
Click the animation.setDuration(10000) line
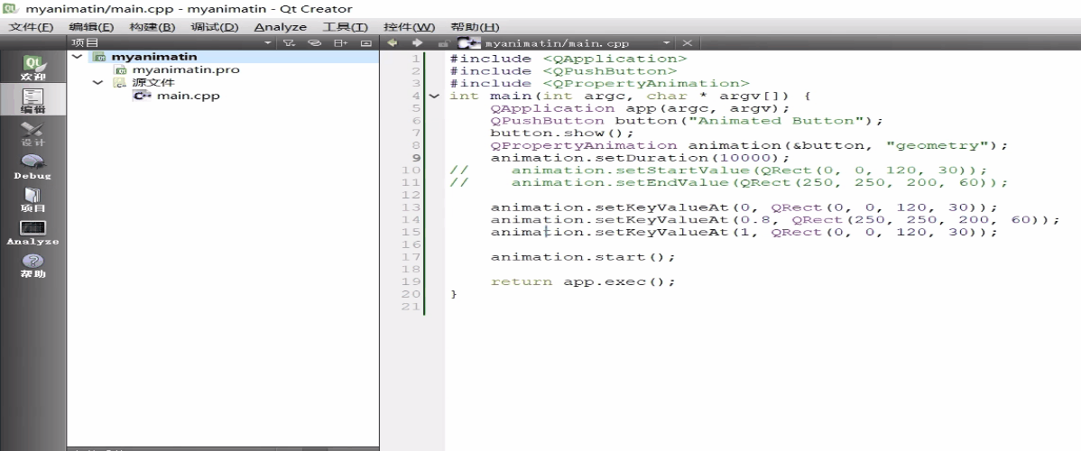pos(640,158)
